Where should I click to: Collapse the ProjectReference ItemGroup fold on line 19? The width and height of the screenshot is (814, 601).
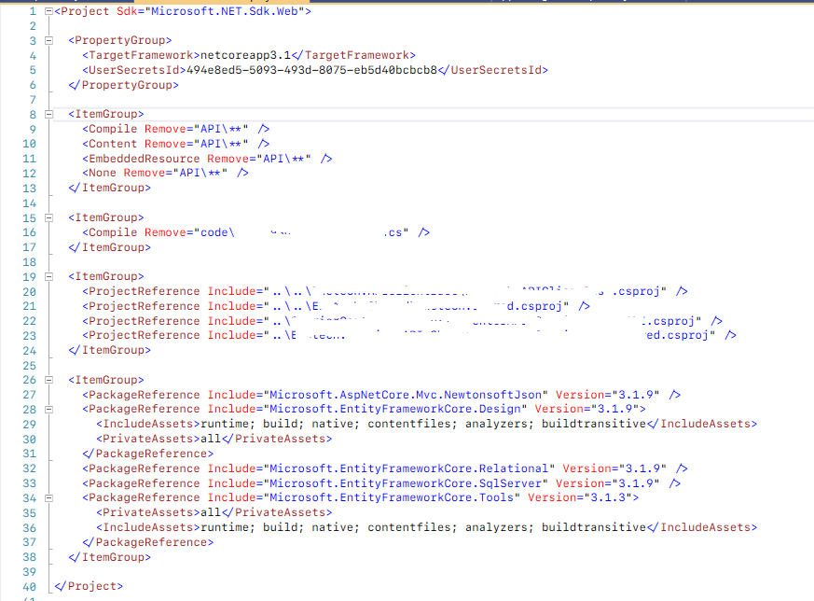click(x=48, y=276)
